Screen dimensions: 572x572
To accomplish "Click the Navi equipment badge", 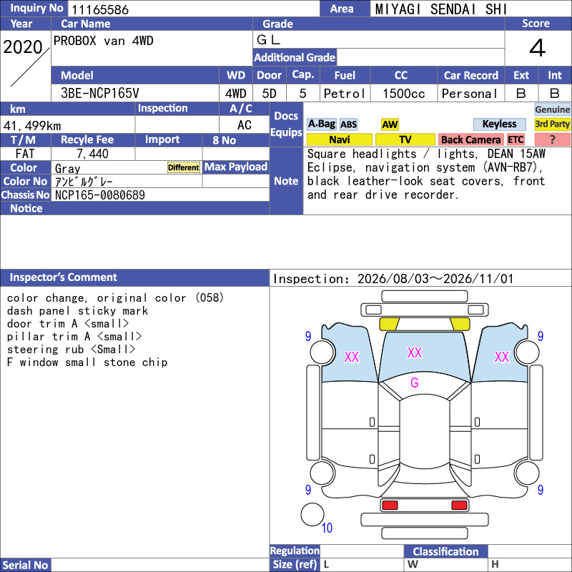I will point(339,139).
